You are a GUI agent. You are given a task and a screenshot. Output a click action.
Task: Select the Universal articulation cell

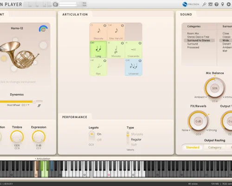(x=134, y=67)
